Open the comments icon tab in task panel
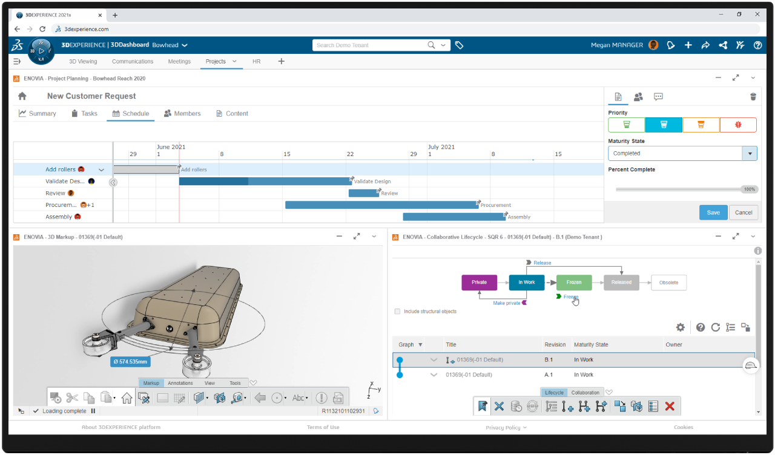Screen dimensions: 775x455 (x=658, y=97)
